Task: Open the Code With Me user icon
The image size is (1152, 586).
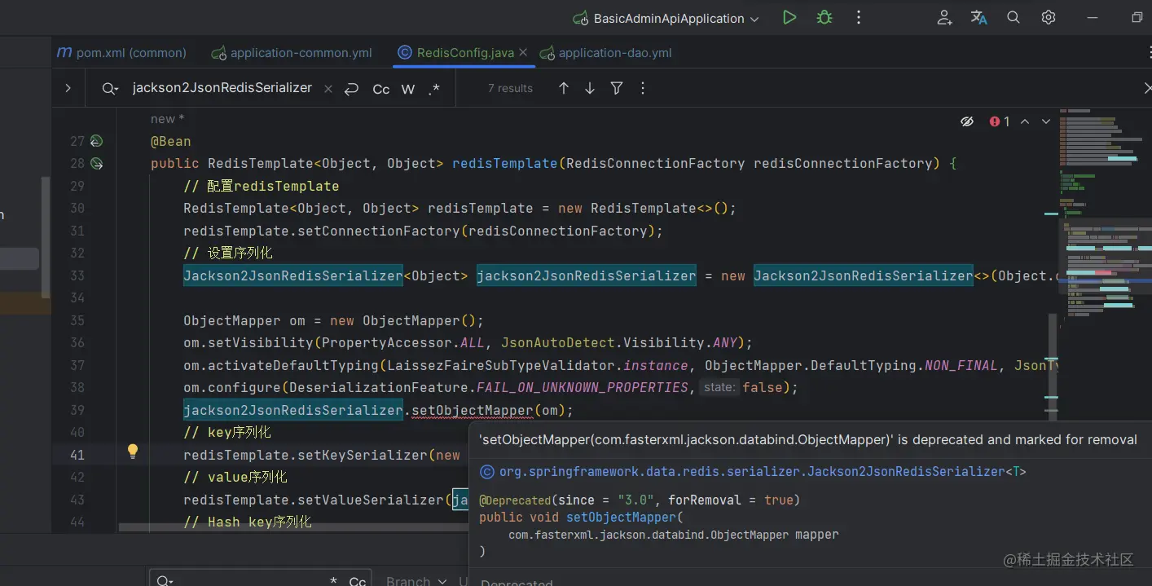Action: [x=944, y=17]
